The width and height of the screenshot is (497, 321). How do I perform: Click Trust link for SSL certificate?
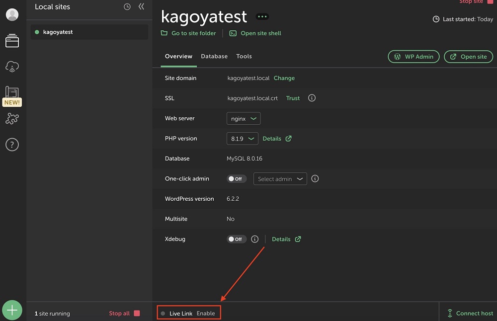(x=293, y=98)
